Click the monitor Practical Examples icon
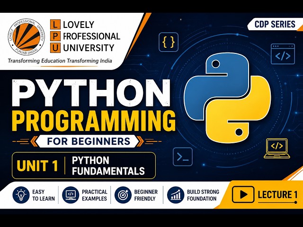 [x=71, y=195]
